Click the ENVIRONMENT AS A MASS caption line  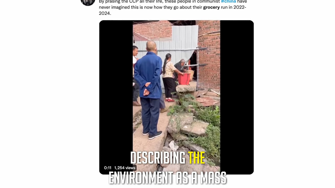tap(167, 178)
